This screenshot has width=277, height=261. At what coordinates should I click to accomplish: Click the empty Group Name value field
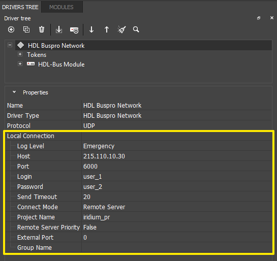pos(176,247)
